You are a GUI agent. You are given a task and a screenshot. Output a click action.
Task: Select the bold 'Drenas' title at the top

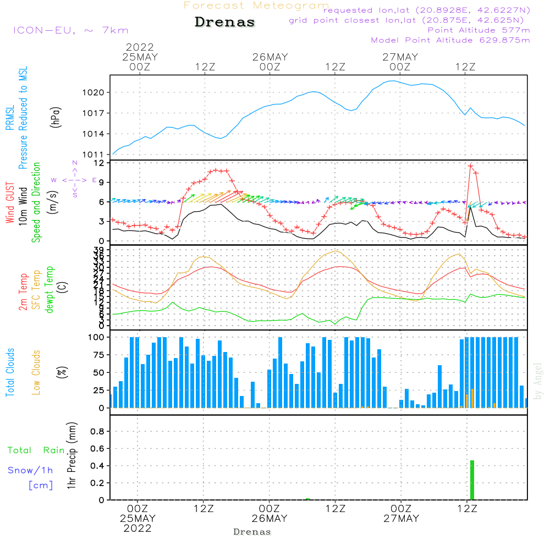pos(224,22)
